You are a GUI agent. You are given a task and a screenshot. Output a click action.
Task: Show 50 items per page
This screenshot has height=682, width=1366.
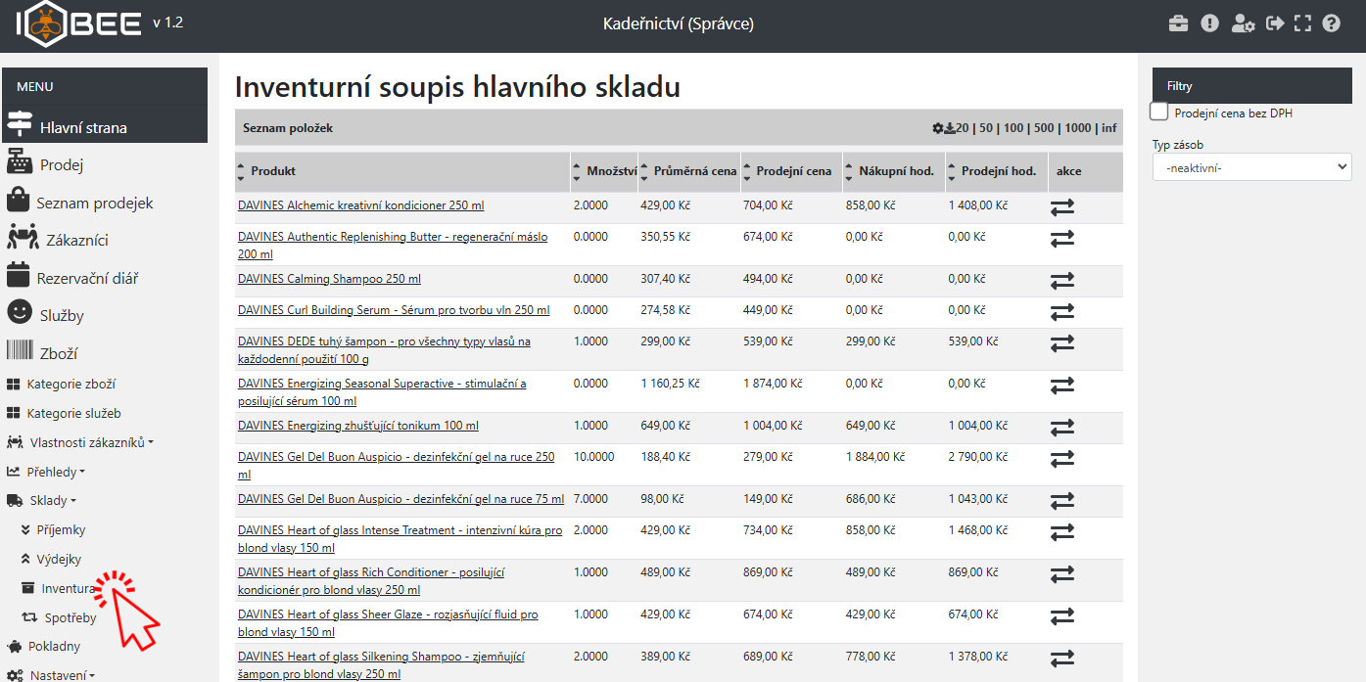coord(985,128)
